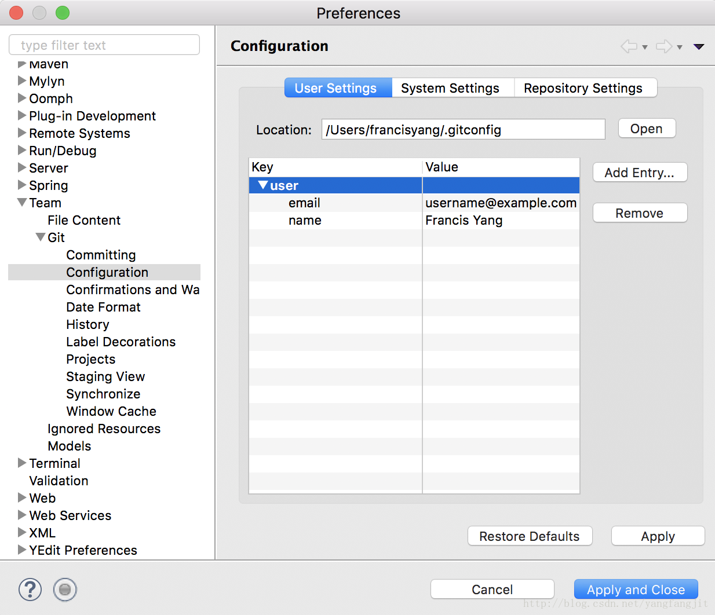Switch to System Settings tab
715x615 pixels.
pyautogui.click(x=450, y=88)
